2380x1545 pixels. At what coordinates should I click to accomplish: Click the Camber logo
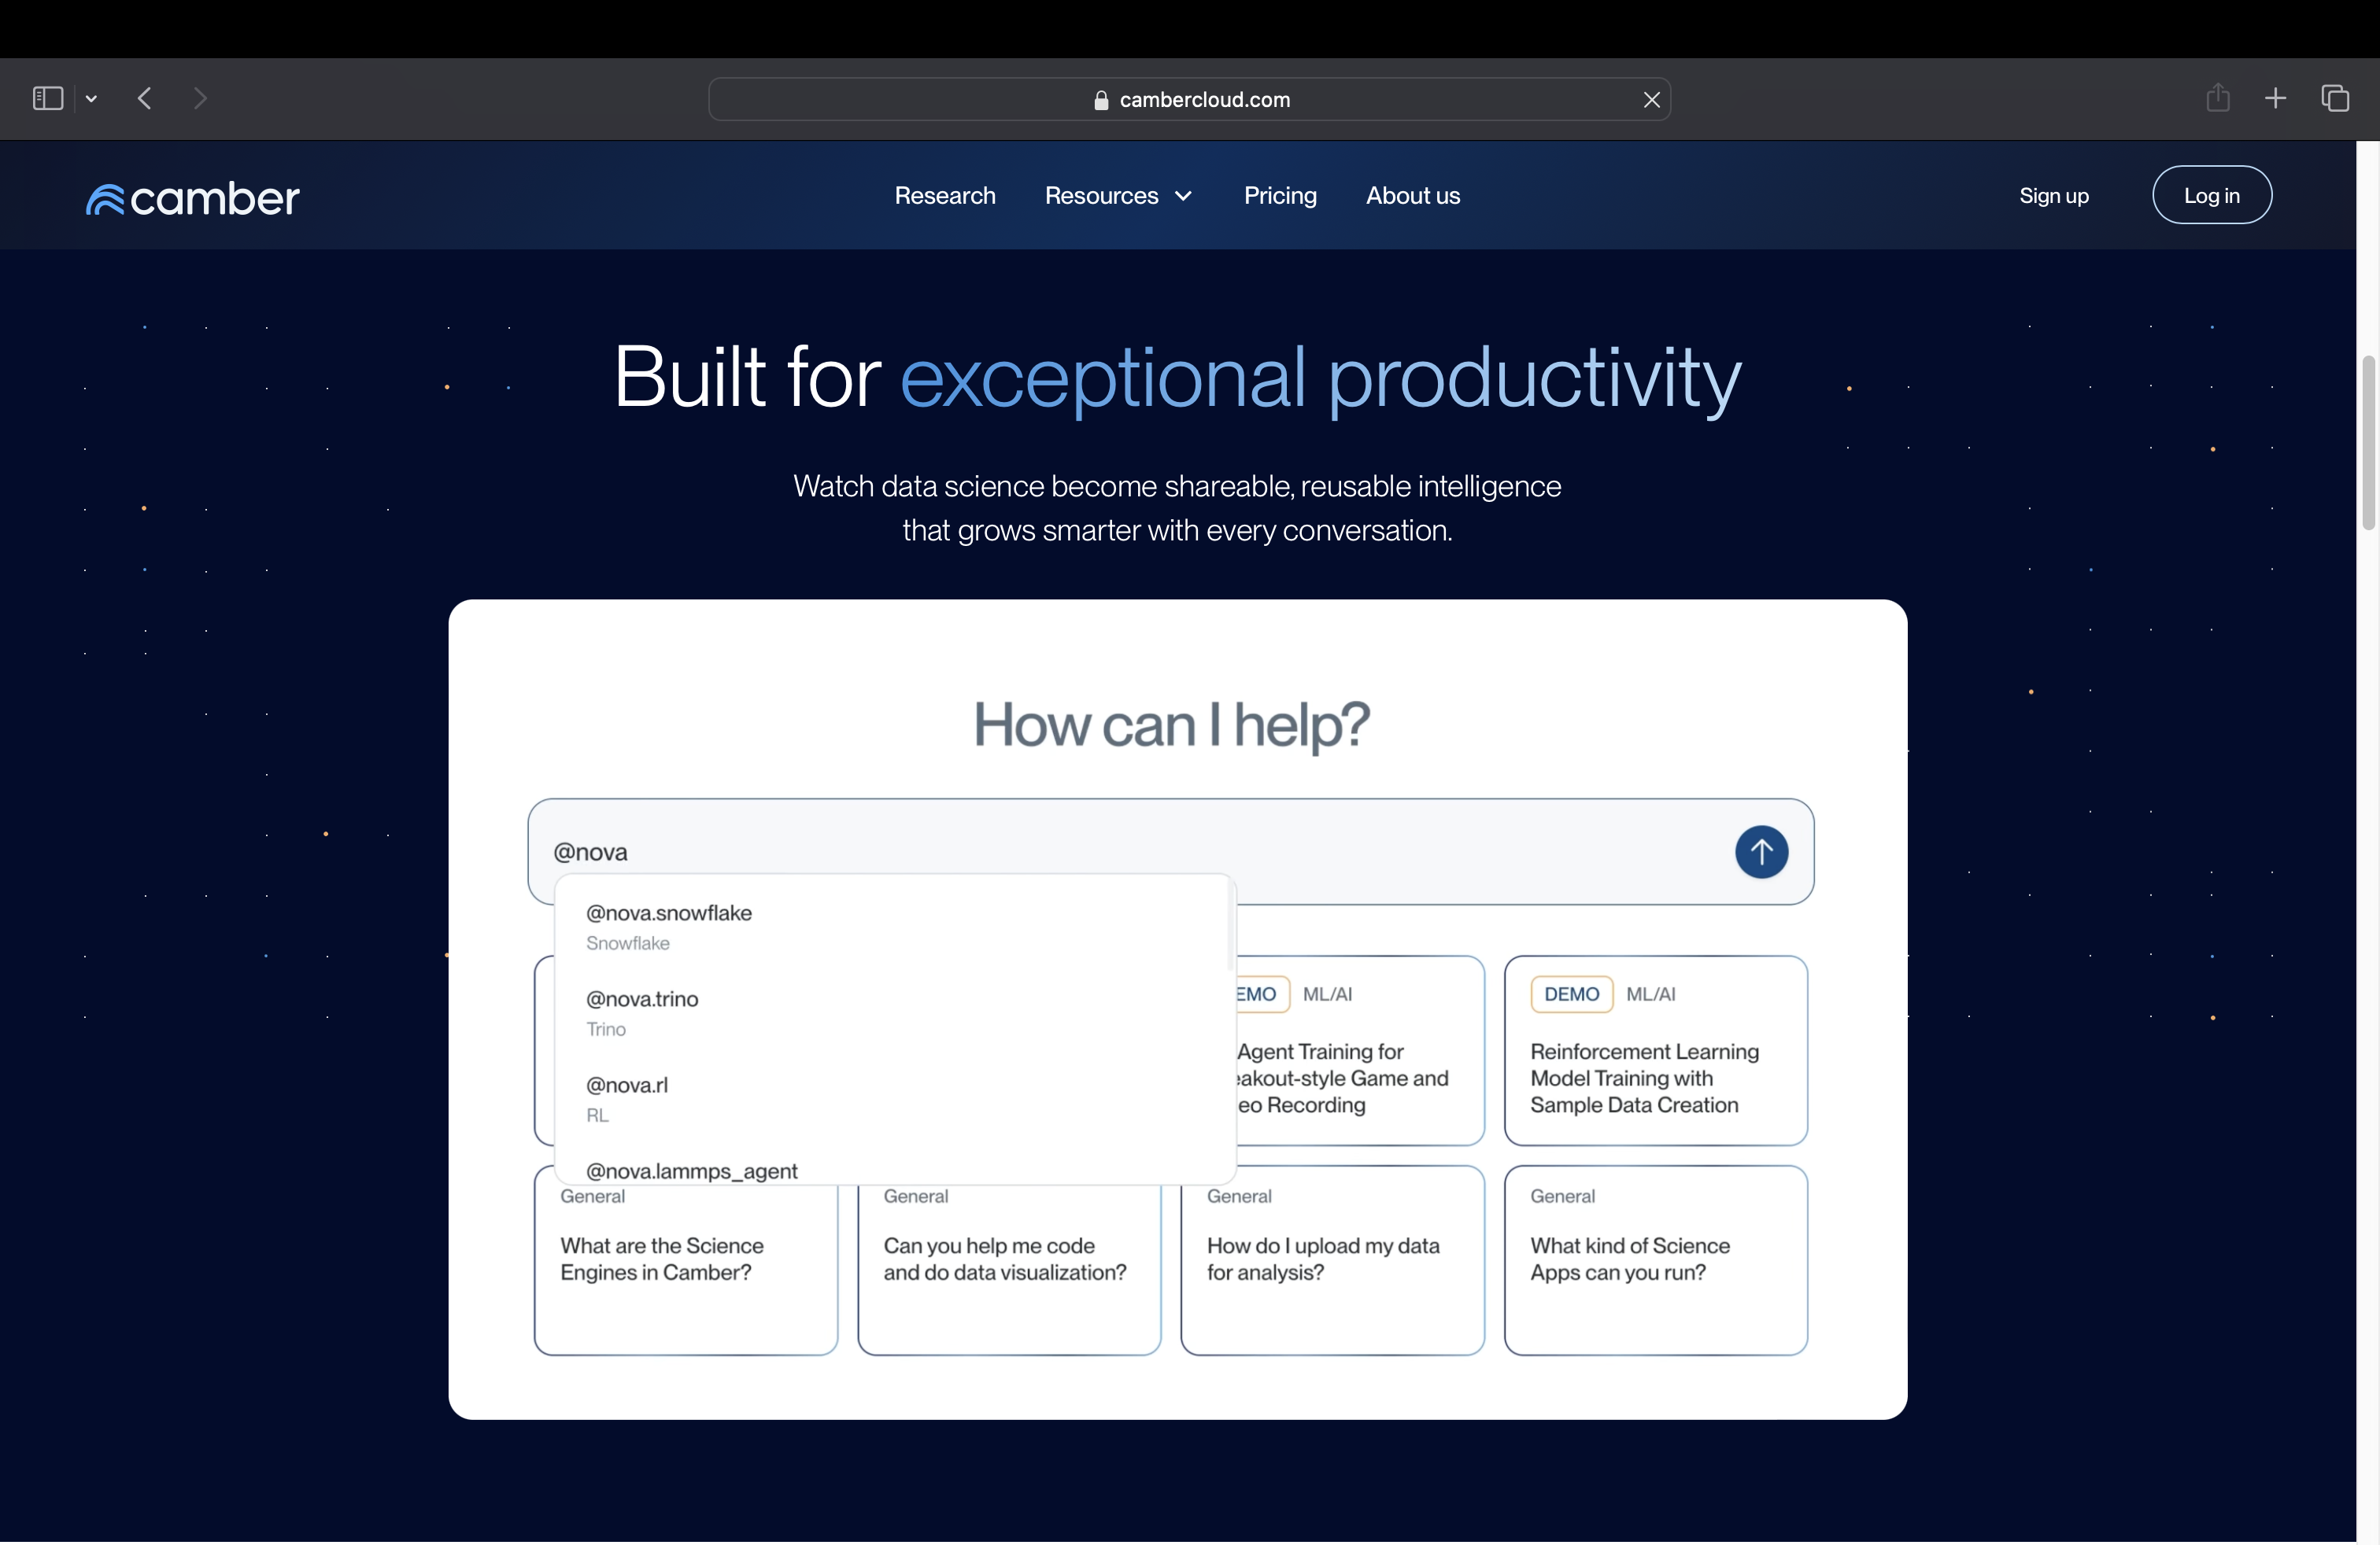tap(192, 197)
